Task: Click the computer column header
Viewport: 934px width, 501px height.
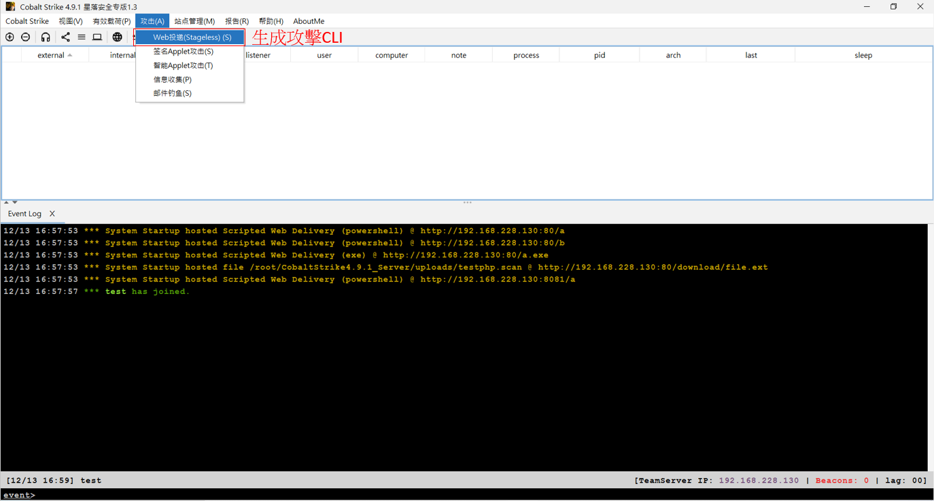Action: click(392, 55)
